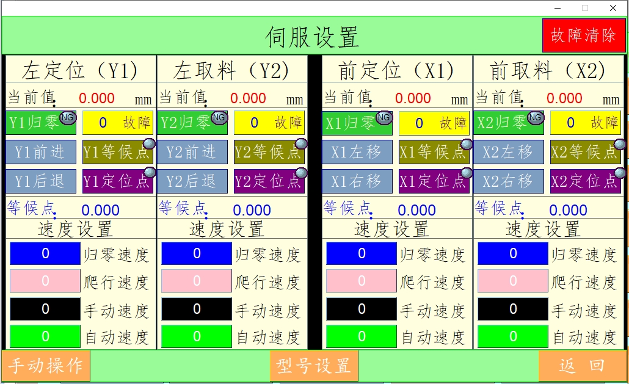Image resolution: width=629 pixels, height=384 pixels.
Task: Jog Y2 backward with Y2后退
Action: tap(192, 181)
